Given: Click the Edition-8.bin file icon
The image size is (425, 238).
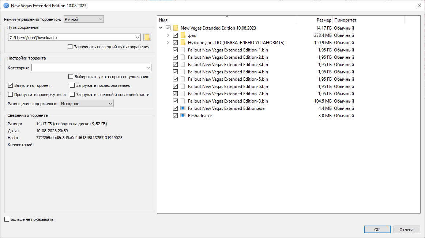Looking at the screenshot, I should point(183,101).
